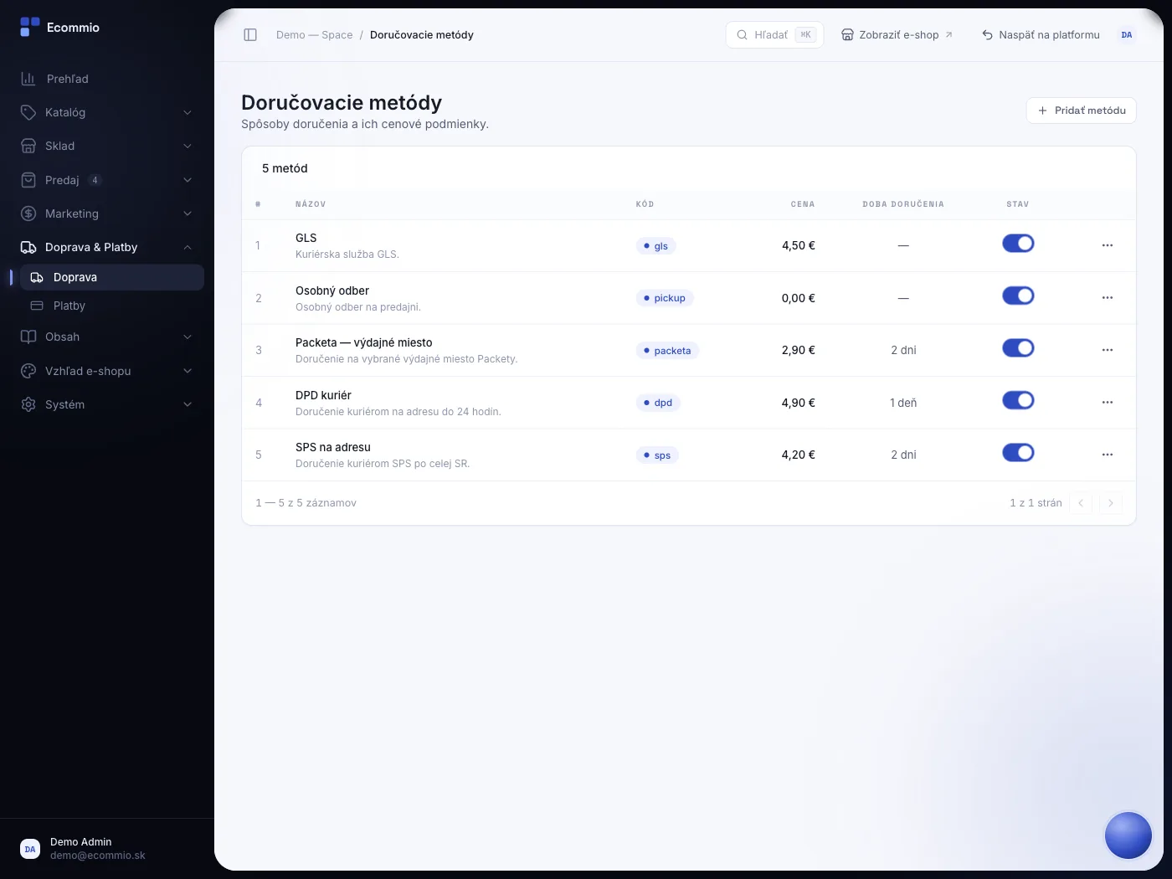Image resolution: width=1172 pixels, height=879 pixels.
Task: Disable the Osobný odber toggle
Action: (x=1018, y=296)
